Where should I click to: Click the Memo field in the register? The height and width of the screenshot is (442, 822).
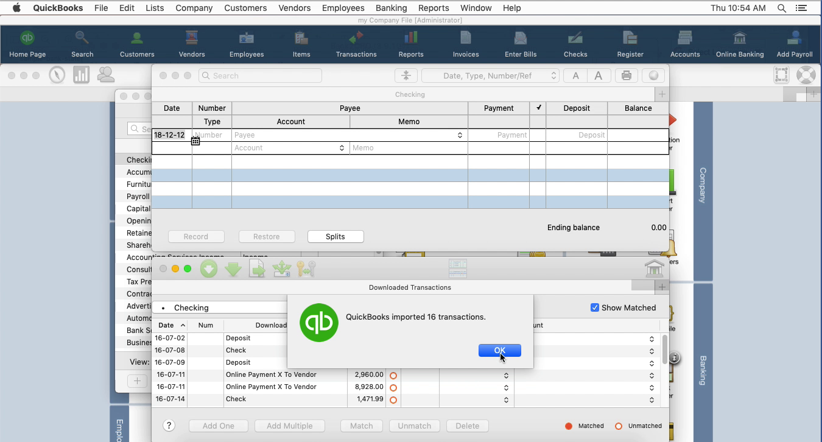(x=409, y=148)
